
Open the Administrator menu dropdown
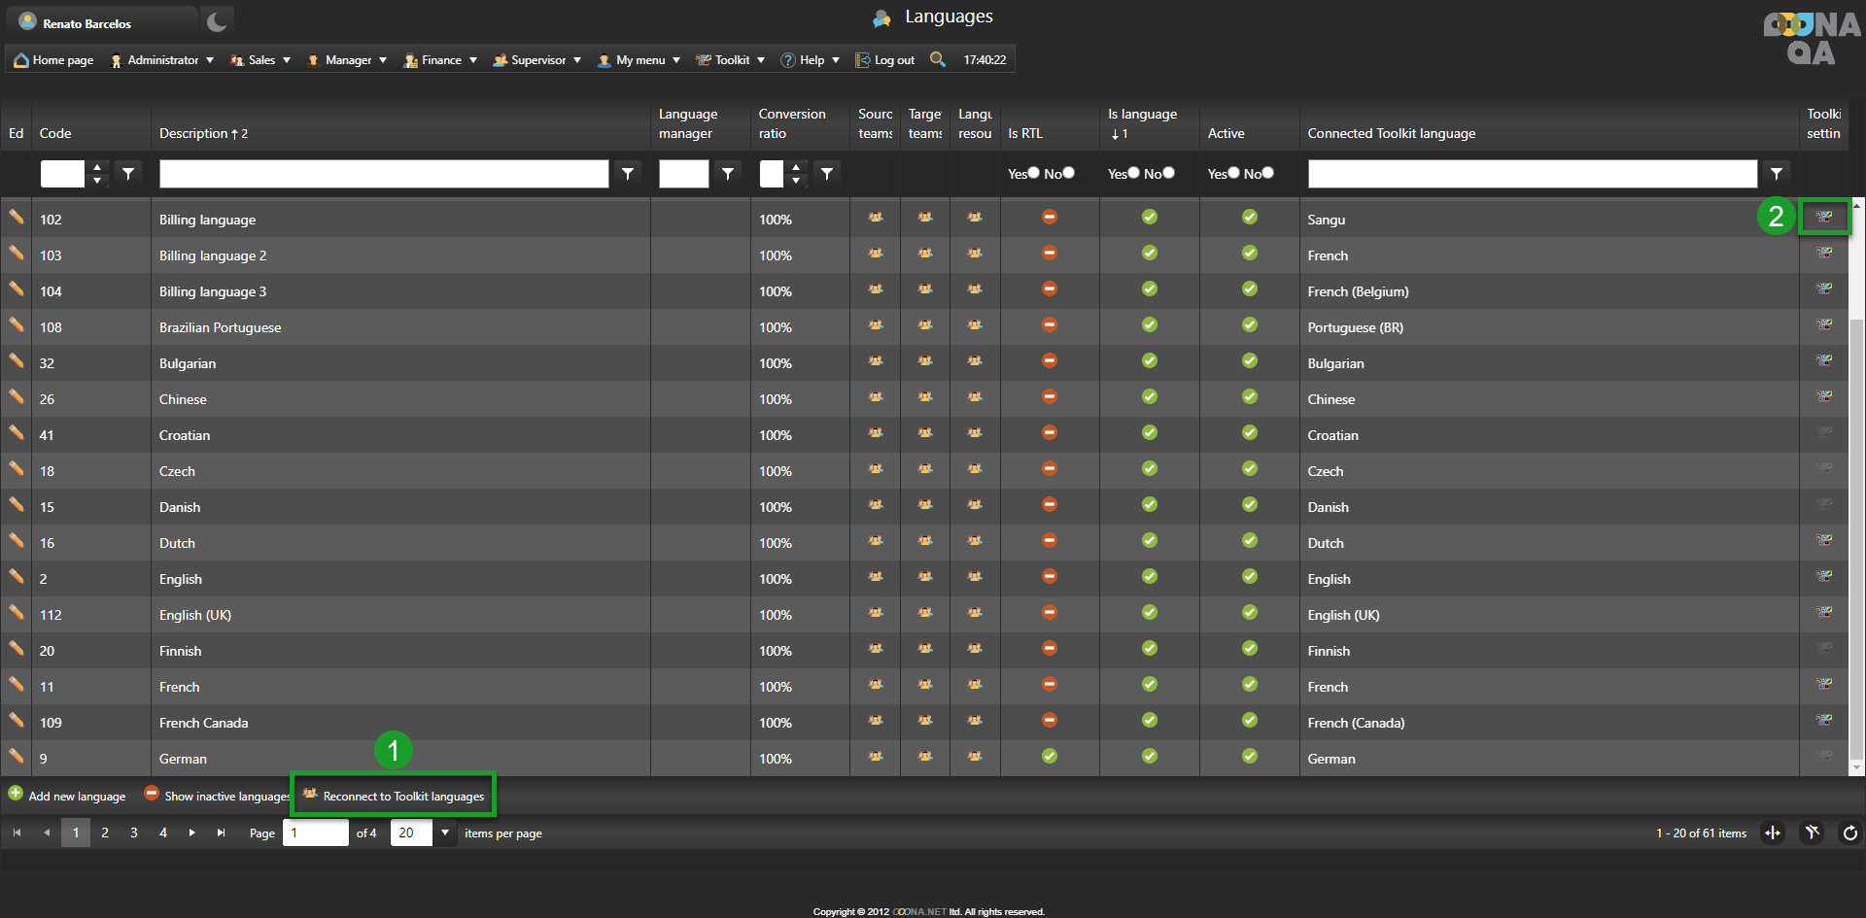(162, 60)
